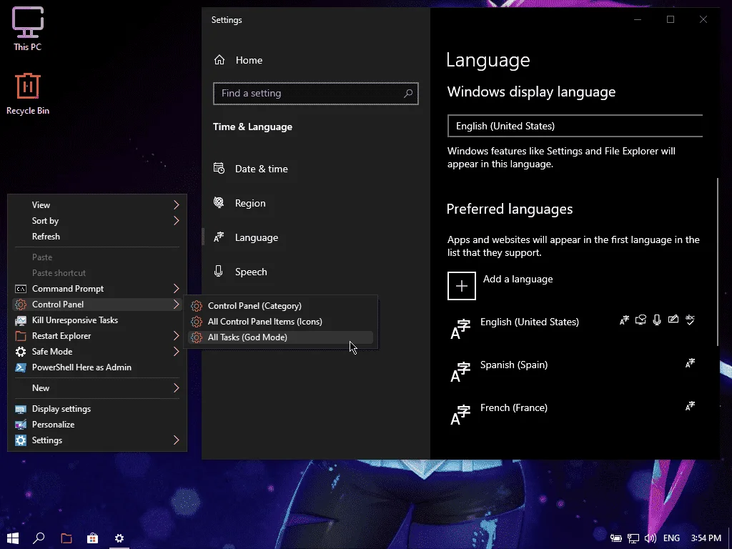Open the Date & time settings page

point(315,169)
